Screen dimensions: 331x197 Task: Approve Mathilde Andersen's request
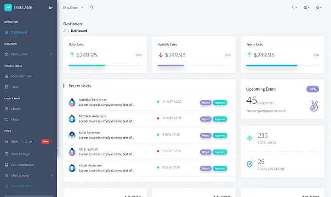point(220,119)
